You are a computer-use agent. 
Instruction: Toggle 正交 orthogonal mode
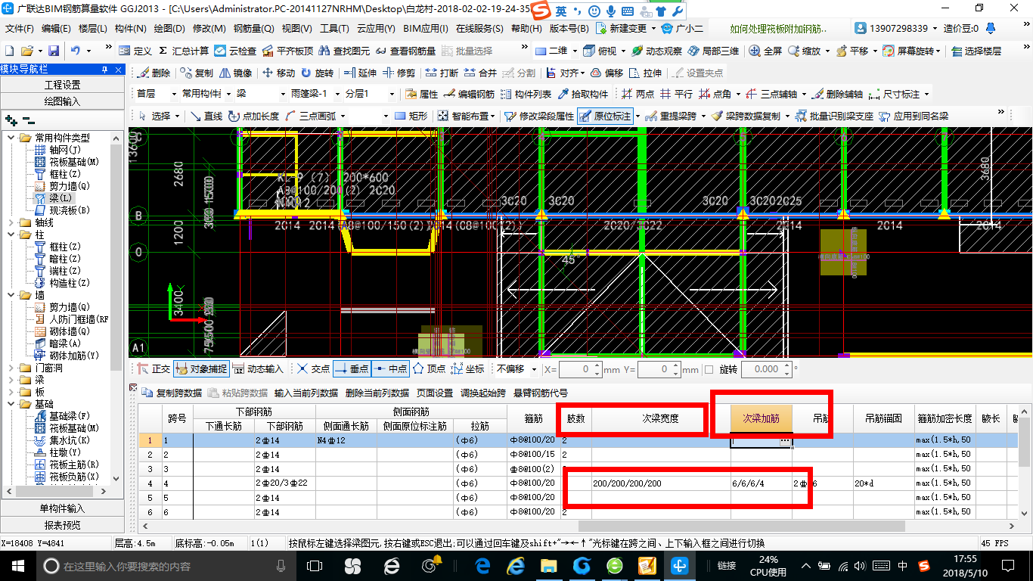(x=154, y=368)
